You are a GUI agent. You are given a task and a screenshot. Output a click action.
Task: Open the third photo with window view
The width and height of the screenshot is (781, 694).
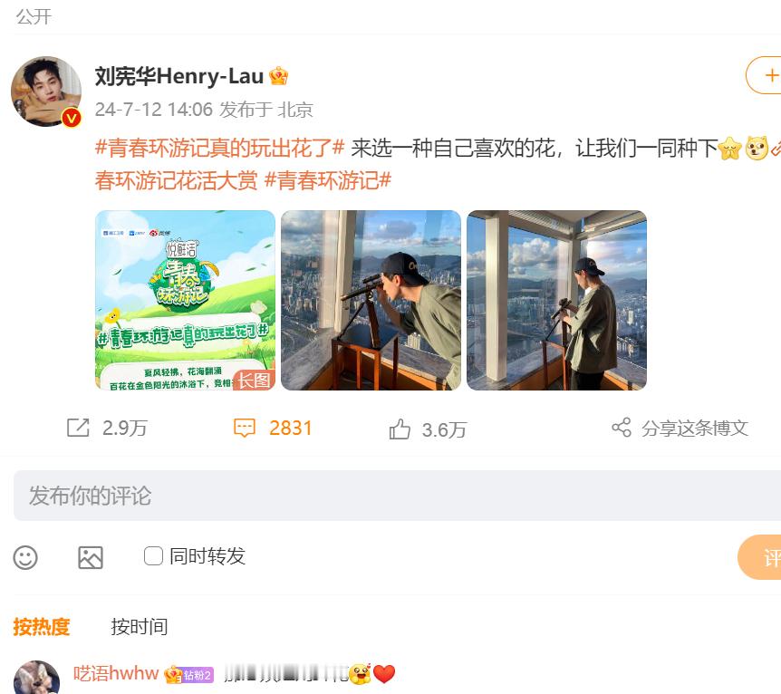click(556, 300)
